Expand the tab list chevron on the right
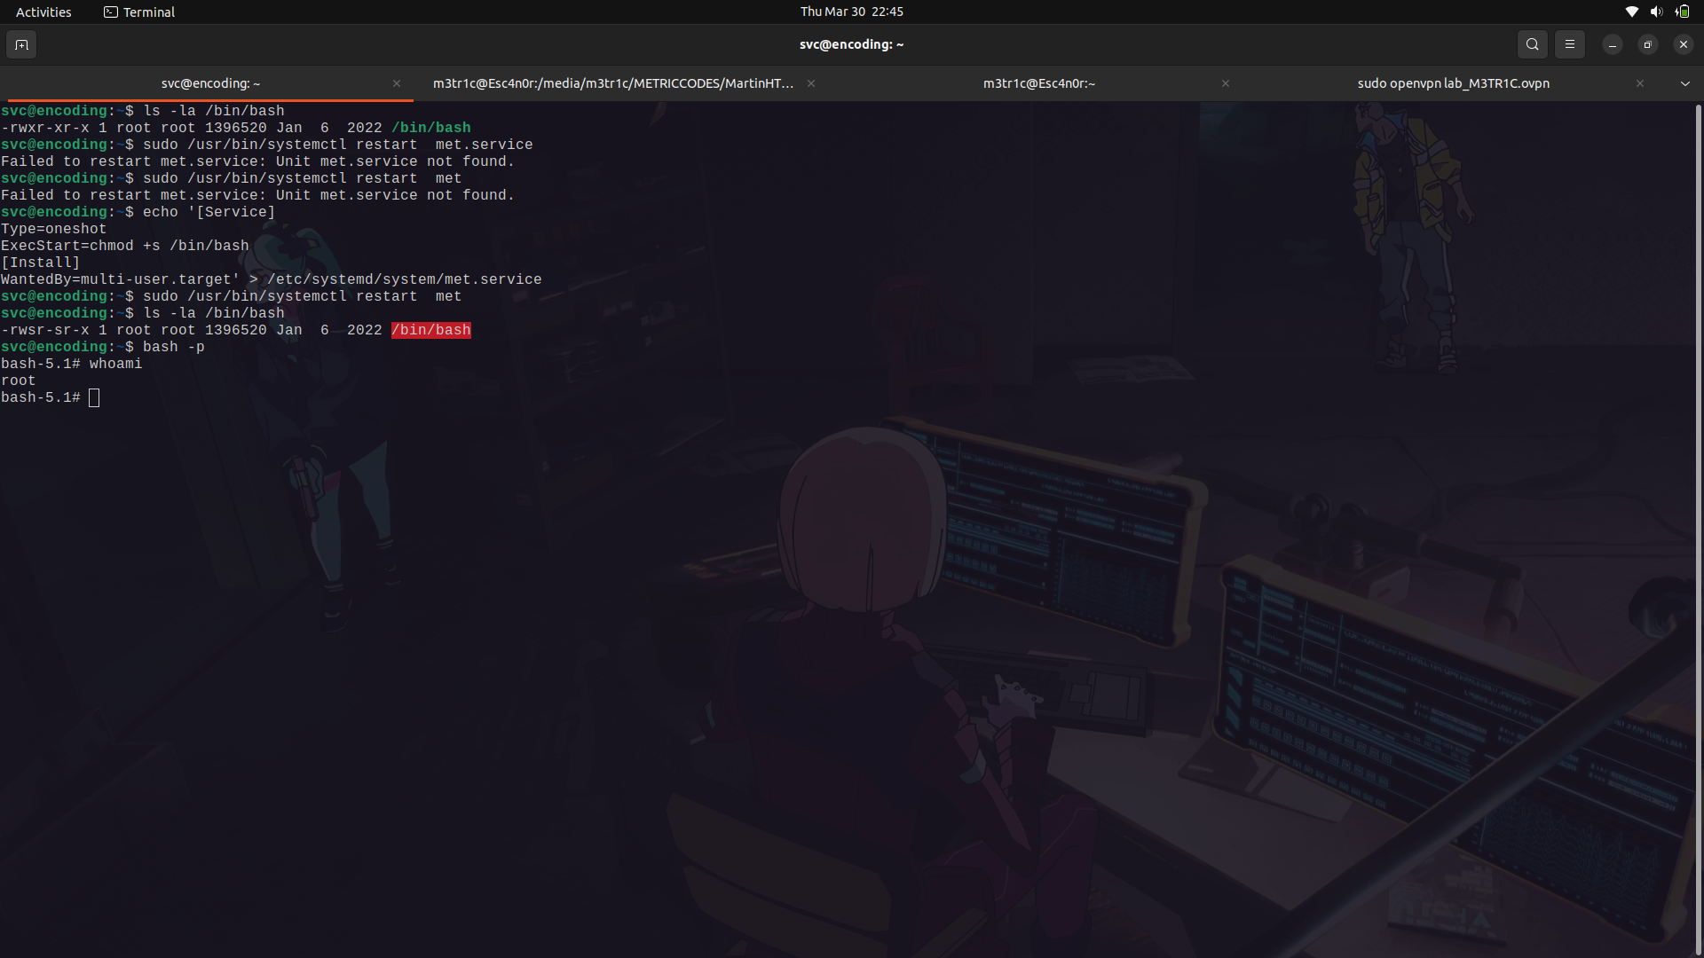Screen dimensions: 1704x958 1684,83
